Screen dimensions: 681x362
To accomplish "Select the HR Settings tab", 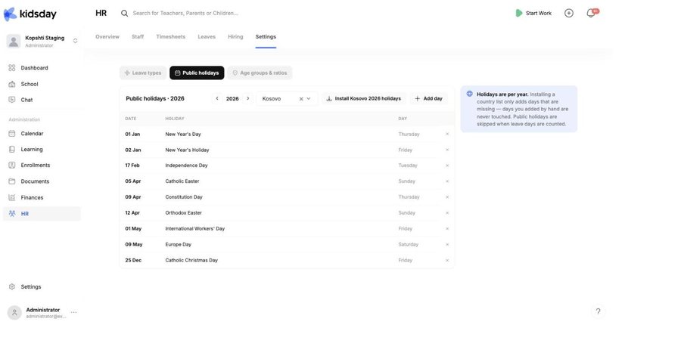I will [266, 37].
